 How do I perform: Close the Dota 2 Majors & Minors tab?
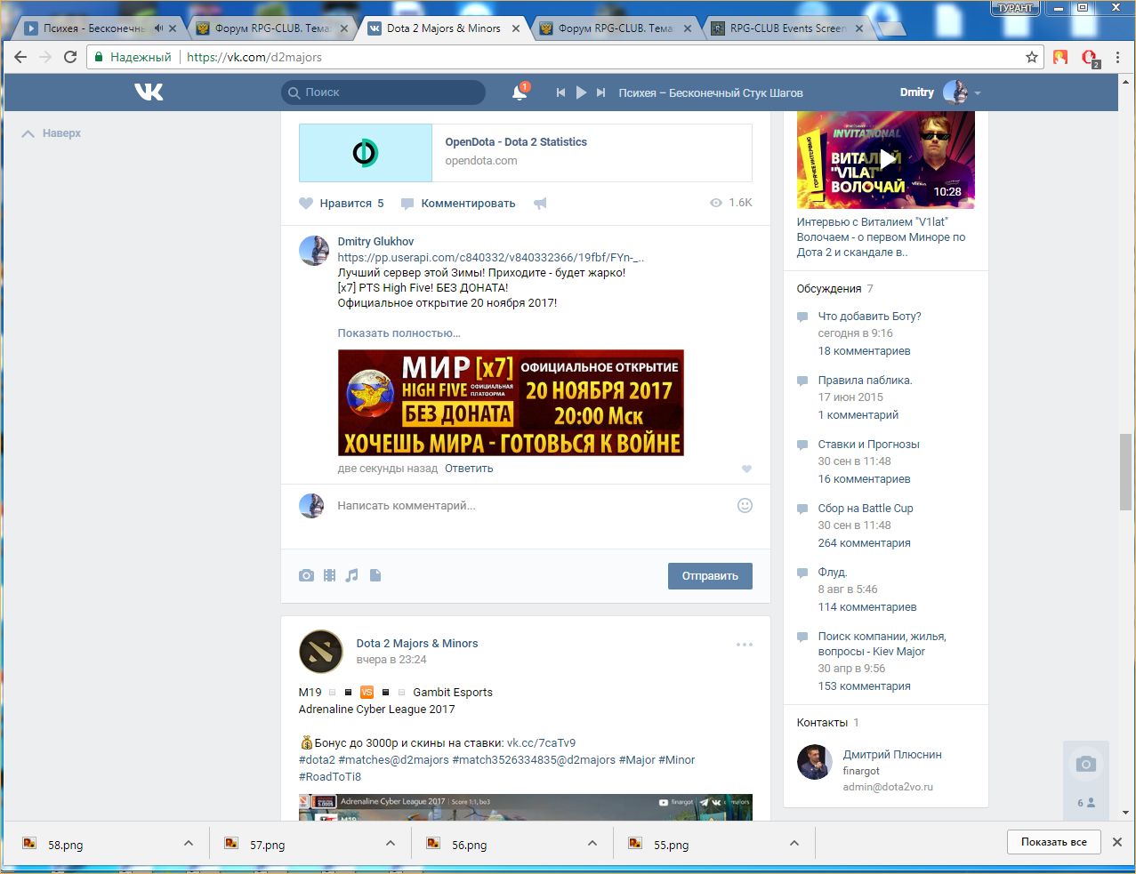(x=517, y=28)
